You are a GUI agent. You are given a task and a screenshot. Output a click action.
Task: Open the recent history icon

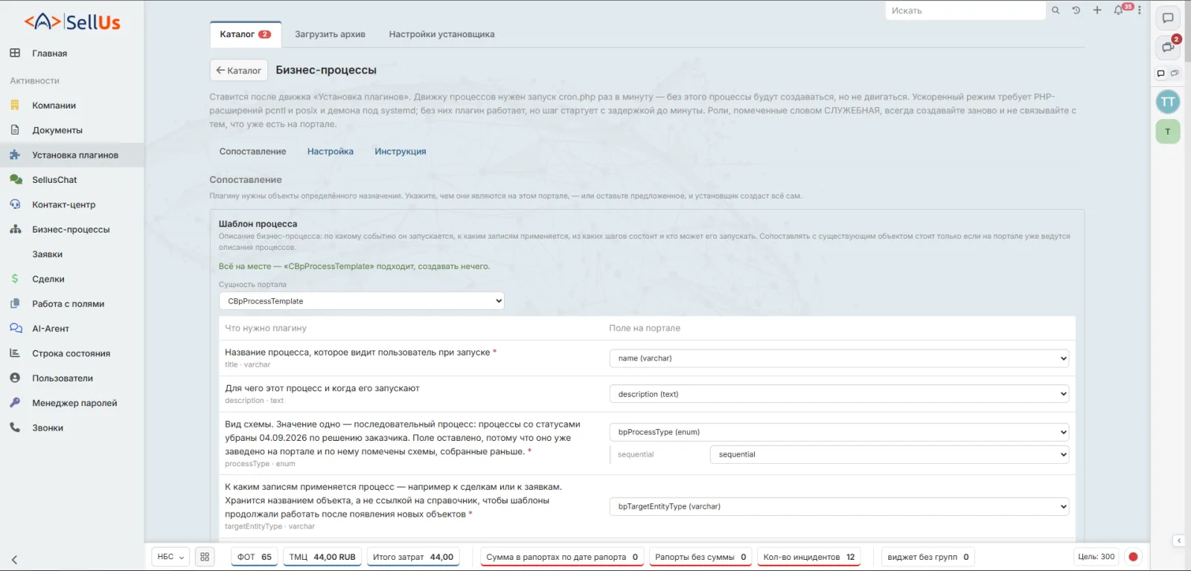[x=1076, y=10]
